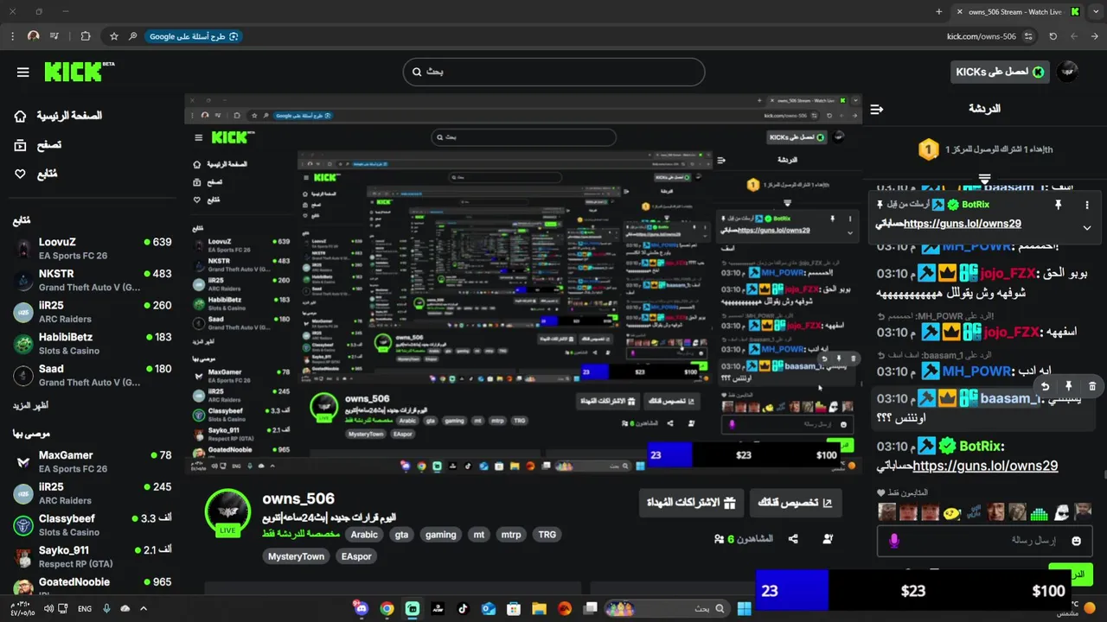This screenshot has width=1107, height=622.
Task: Open Classybeef recommended channel
Action: point(93,524)
